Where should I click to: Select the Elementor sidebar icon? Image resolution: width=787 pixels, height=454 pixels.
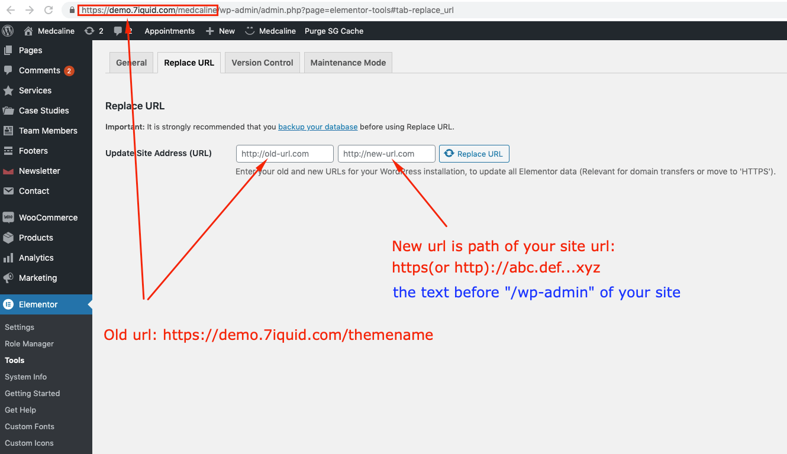coord(8,304)
